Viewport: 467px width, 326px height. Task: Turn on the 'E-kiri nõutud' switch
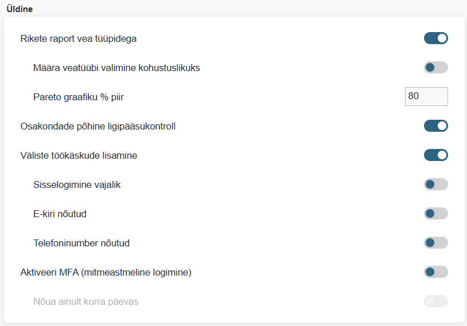435,214
